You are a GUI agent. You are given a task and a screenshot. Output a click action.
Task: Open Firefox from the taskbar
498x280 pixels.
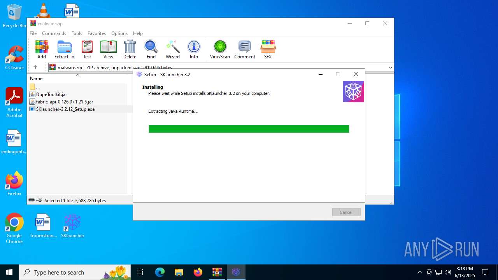click(198, 272)
